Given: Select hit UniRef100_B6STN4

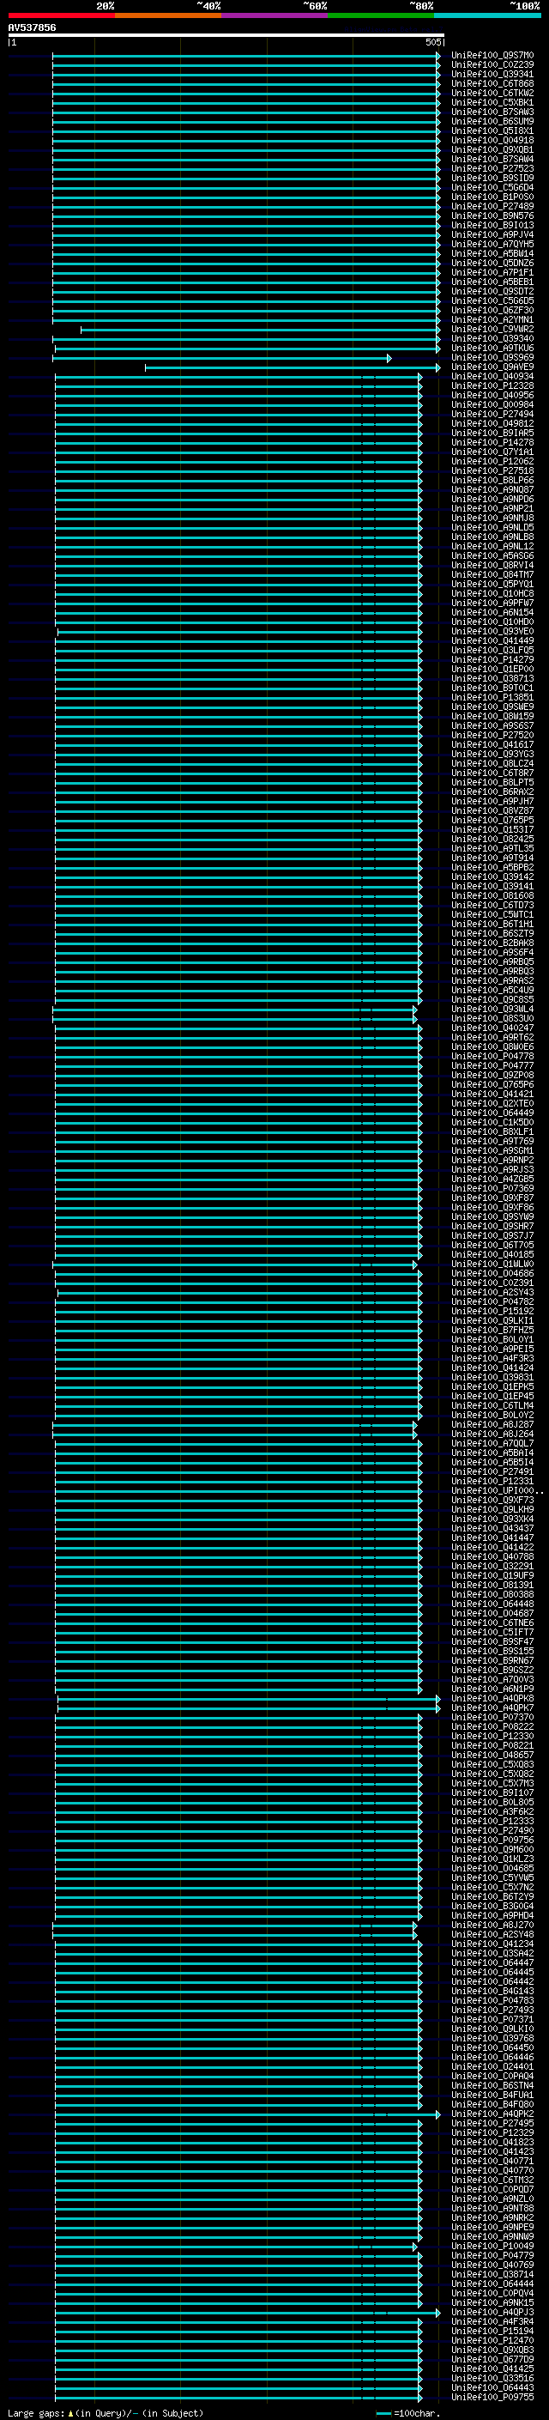Looking at the screenshot, I should coord(492,2085).
